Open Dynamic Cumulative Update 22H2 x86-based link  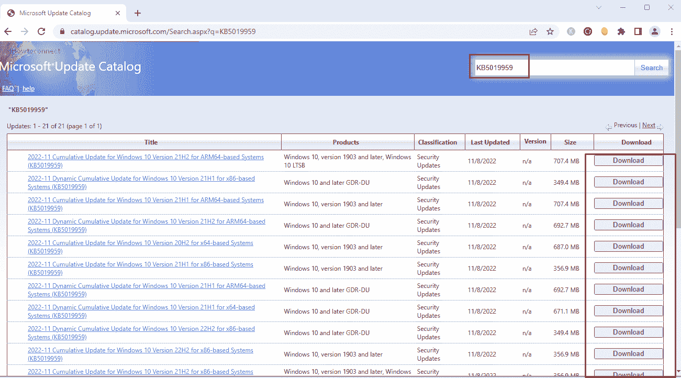(x=141, y=333)
